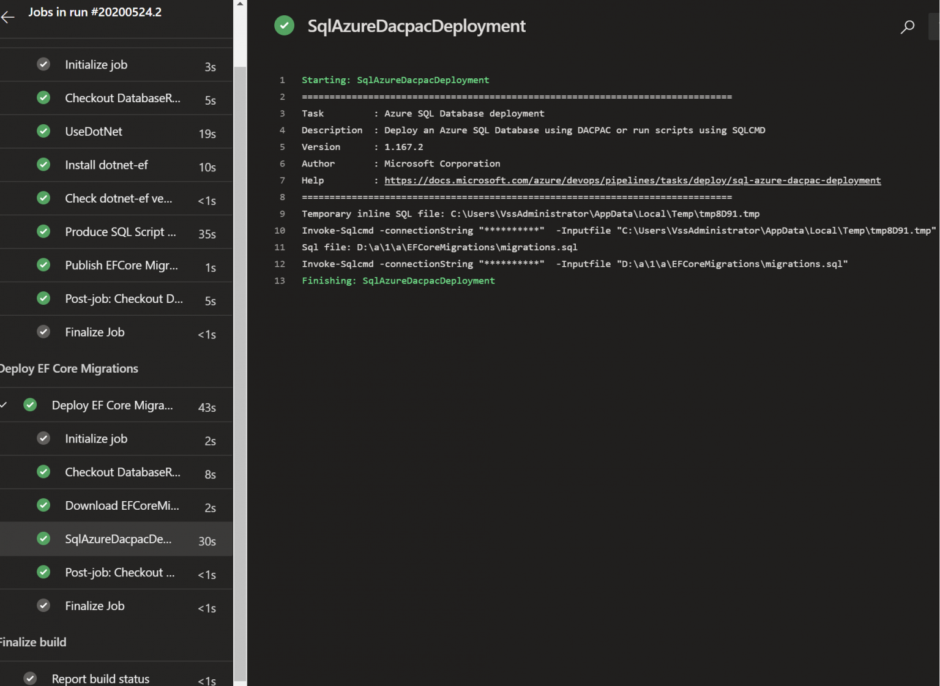Select the SqlAzureDacpacDe... step

[x=118, y=539]
